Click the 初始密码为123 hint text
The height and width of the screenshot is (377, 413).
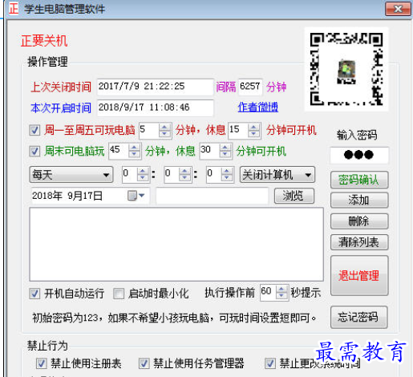coord(174,318)
